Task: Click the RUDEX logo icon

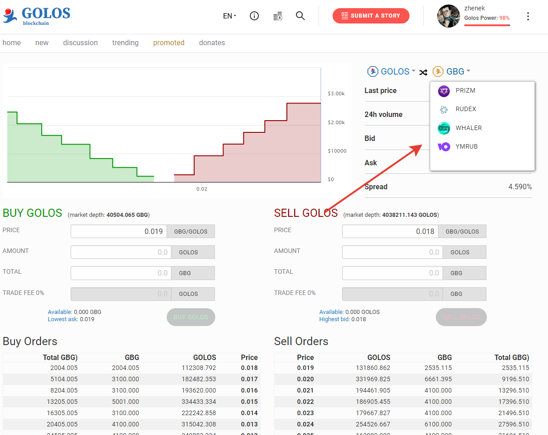Action: pyautogui.click(x=444, y=109)
